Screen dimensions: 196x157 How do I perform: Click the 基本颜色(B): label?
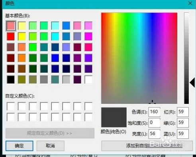18,16
